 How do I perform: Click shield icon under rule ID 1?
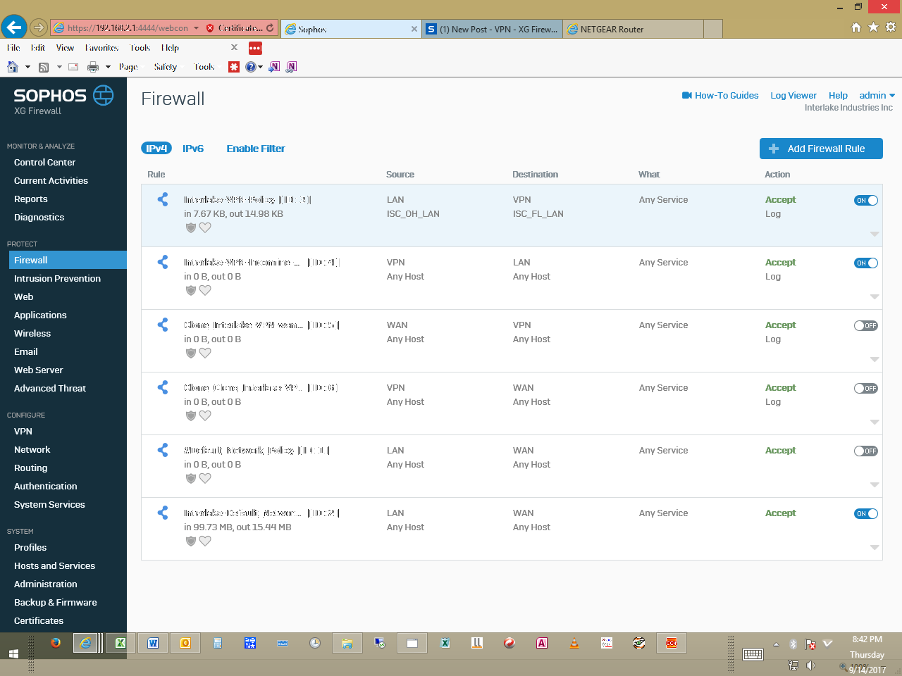click(x=190, y=478)
